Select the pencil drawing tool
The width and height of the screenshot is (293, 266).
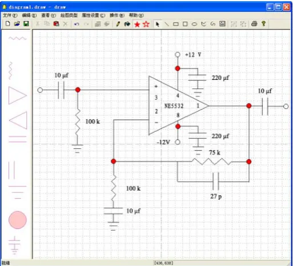coord(118,24)
